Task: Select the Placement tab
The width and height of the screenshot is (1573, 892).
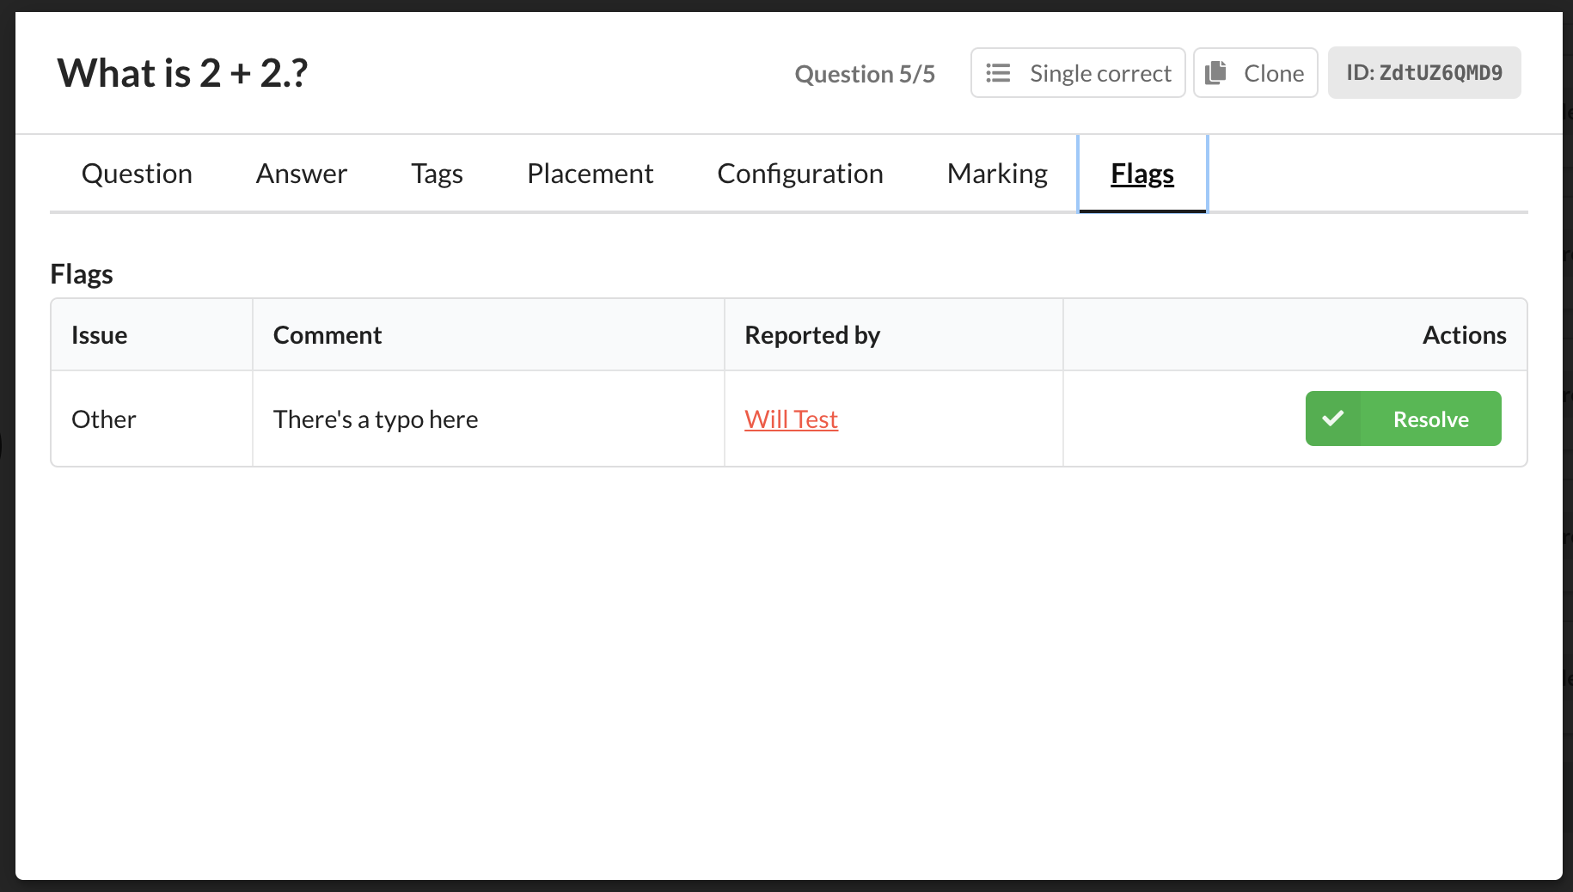Action: click(x=590, y=174)
